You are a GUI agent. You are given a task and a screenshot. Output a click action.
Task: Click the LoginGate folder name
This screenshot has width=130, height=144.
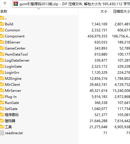pos(13,67)
